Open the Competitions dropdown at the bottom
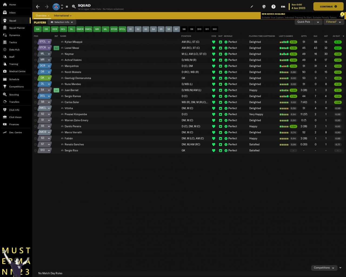 click(324, 268)
